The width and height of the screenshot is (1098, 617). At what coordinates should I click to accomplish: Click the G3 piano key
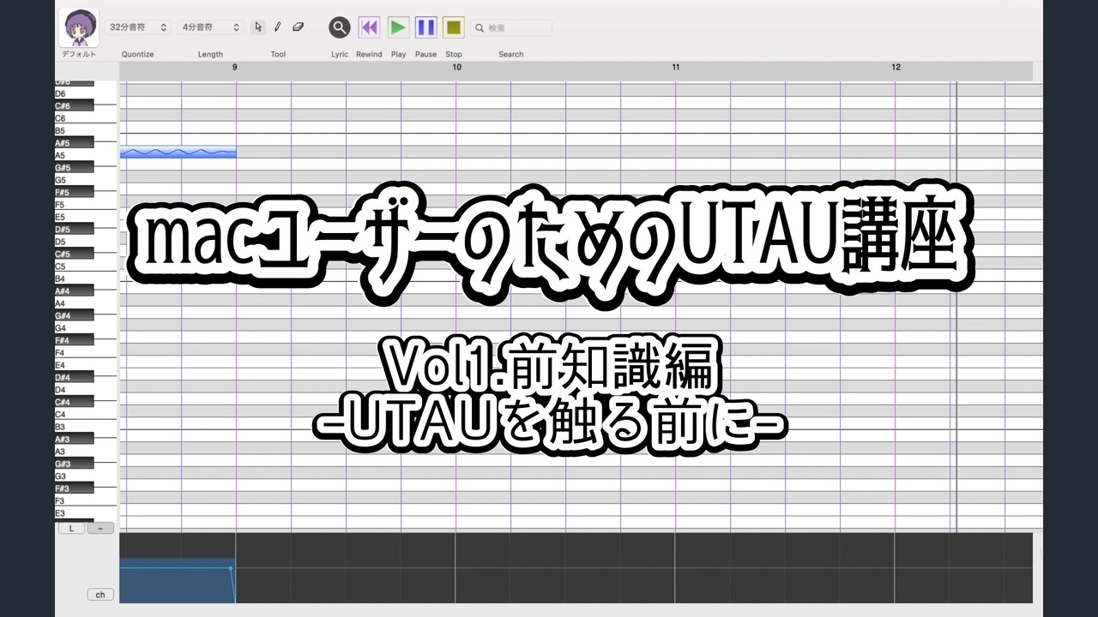coord(86,476)
